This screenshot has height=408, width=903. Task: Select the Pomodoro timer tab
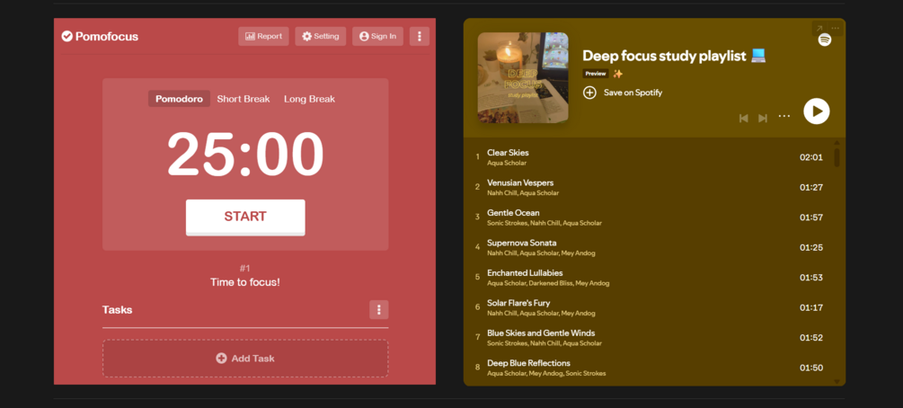coord(179,99)
